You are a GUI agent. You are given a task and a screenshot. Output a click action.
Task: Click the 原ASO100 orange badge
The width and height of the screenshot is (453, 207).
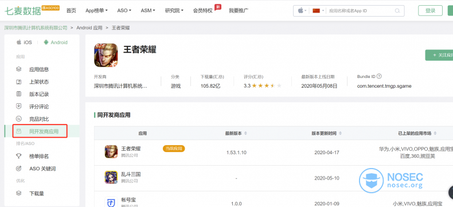point(51,8)
